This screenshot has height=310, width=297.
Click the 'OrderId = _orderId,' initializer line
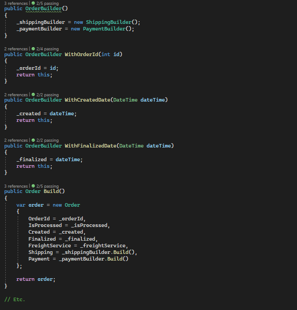point(57,219)
